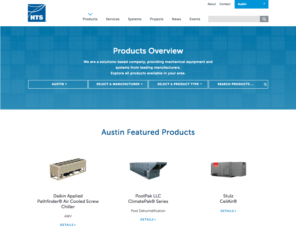Select the Products menu item
Viewport: 296px width, 237px height.
click(x=90, y=19)
